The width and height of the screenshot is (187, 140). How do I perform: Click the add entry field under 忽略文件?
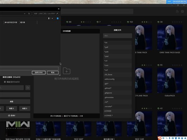tap(118, 36)
